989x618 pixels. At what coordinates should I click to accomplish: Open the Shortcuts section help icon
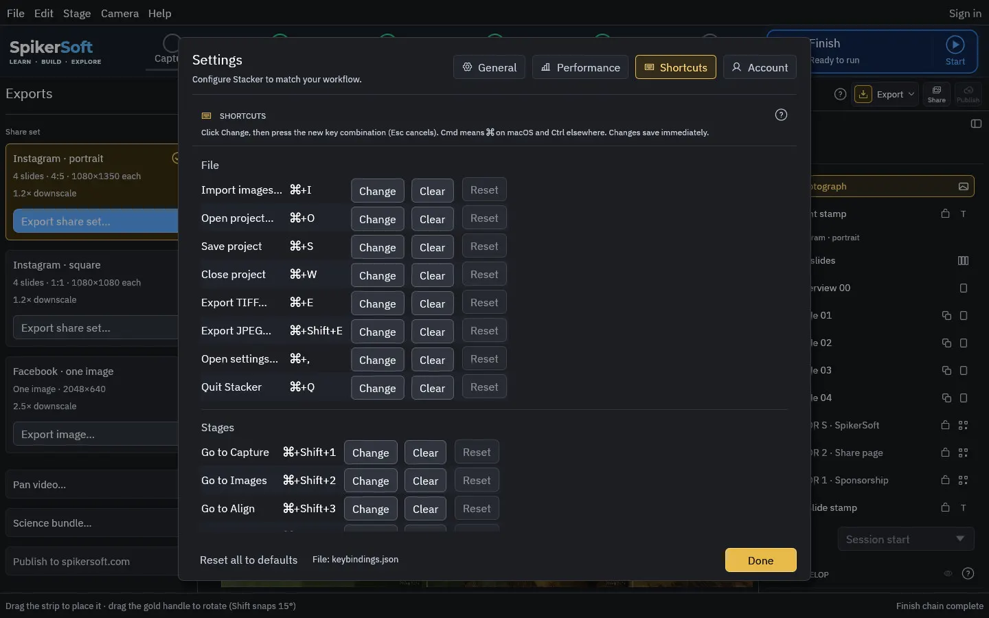[x=781, y=115]
